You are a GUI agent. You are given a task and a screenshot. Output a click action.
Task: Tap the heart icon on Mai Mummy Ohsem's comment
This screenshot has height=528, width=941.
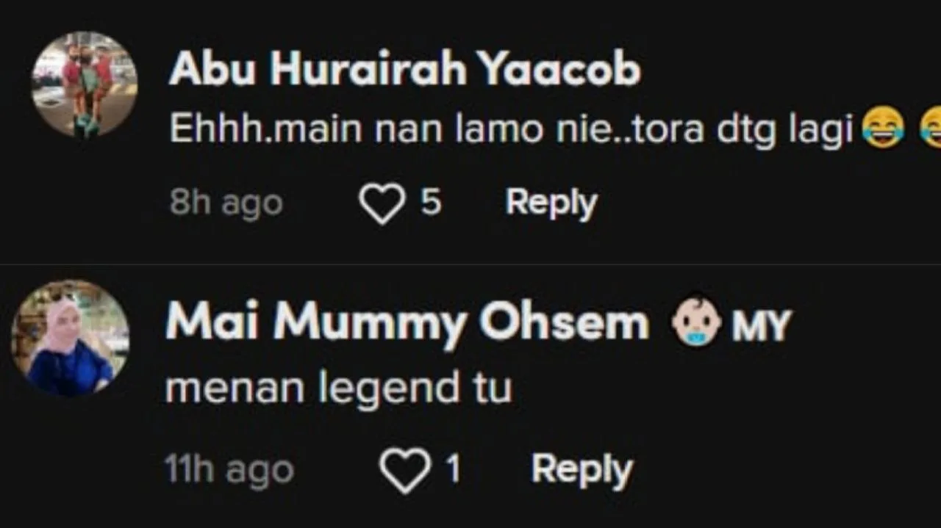404,470
